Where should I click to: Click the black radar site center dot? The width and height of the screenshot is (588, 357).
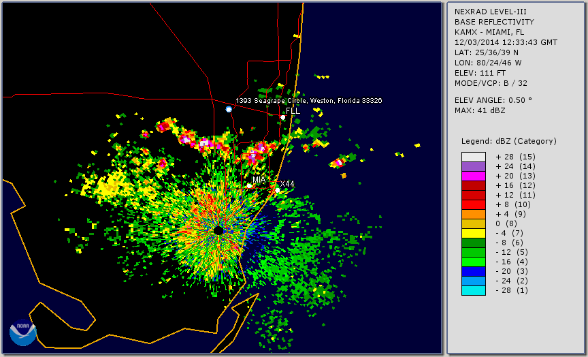click(218, 230)
